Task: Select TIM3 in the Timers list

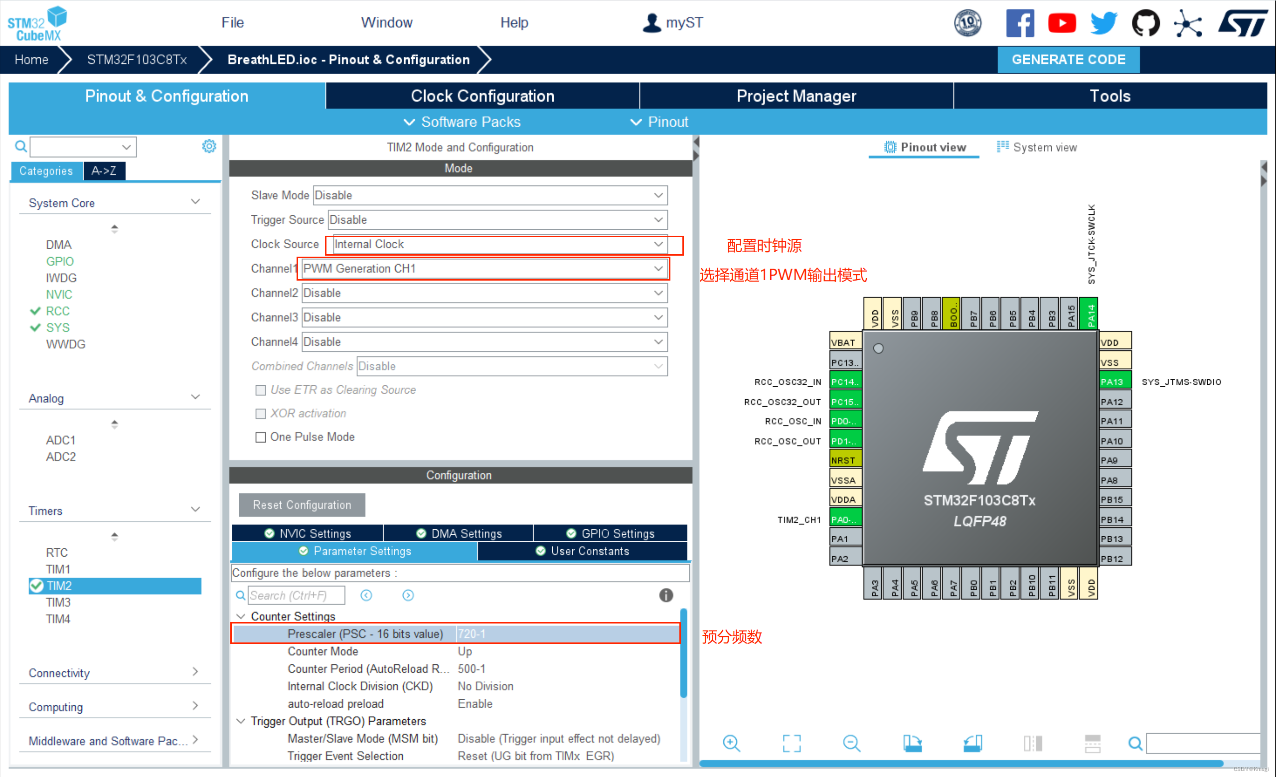Action: tap(57, 602)
